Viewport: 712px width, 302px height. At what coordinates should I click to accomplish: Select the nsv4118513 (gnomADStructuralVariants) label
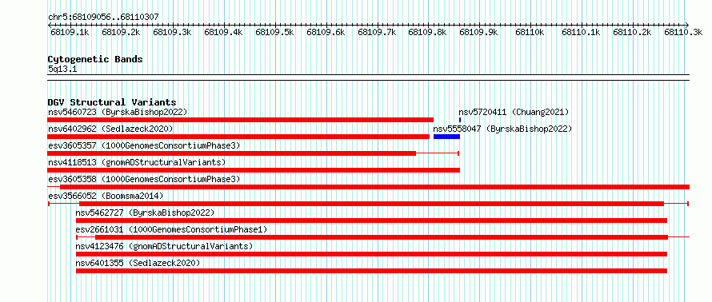coord(137,162)
